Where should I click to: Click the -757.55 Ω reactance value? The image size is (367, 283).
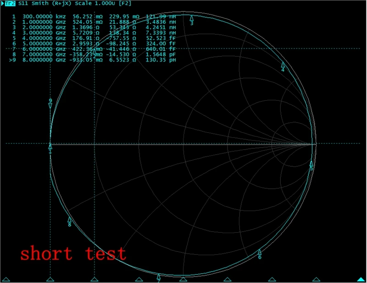[x=121, y=38]
